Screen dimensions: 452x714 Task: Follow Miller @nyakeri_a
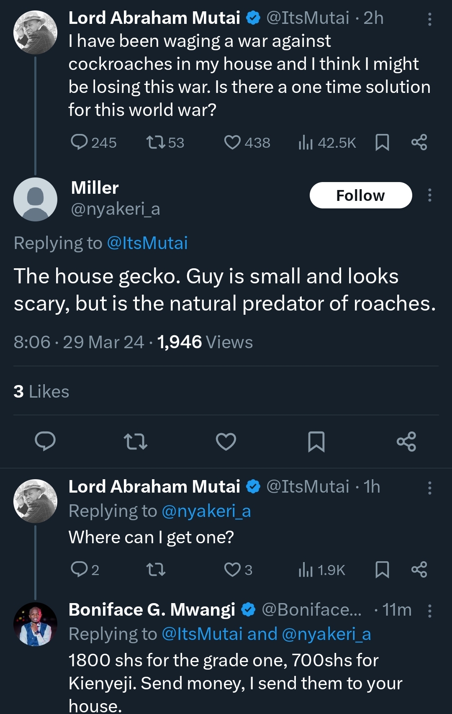click(360, 195)
